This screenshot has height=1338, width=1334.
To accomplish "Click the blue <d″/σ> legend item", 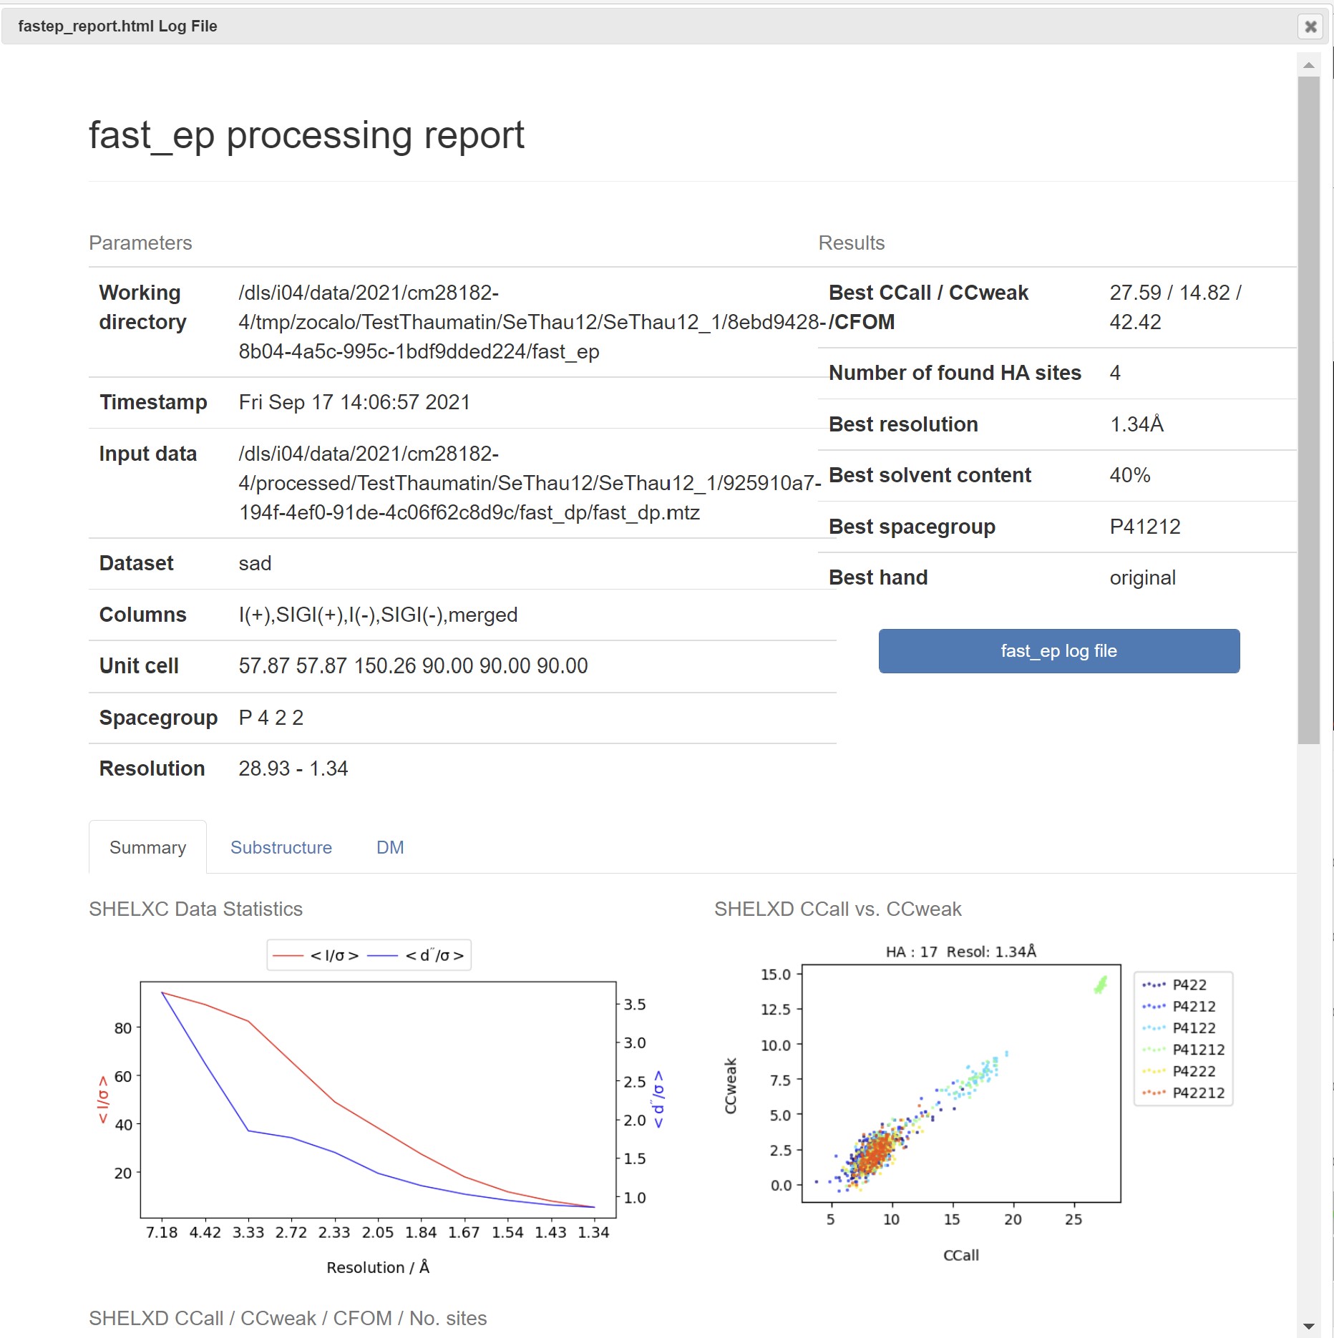I will (415, 955).
